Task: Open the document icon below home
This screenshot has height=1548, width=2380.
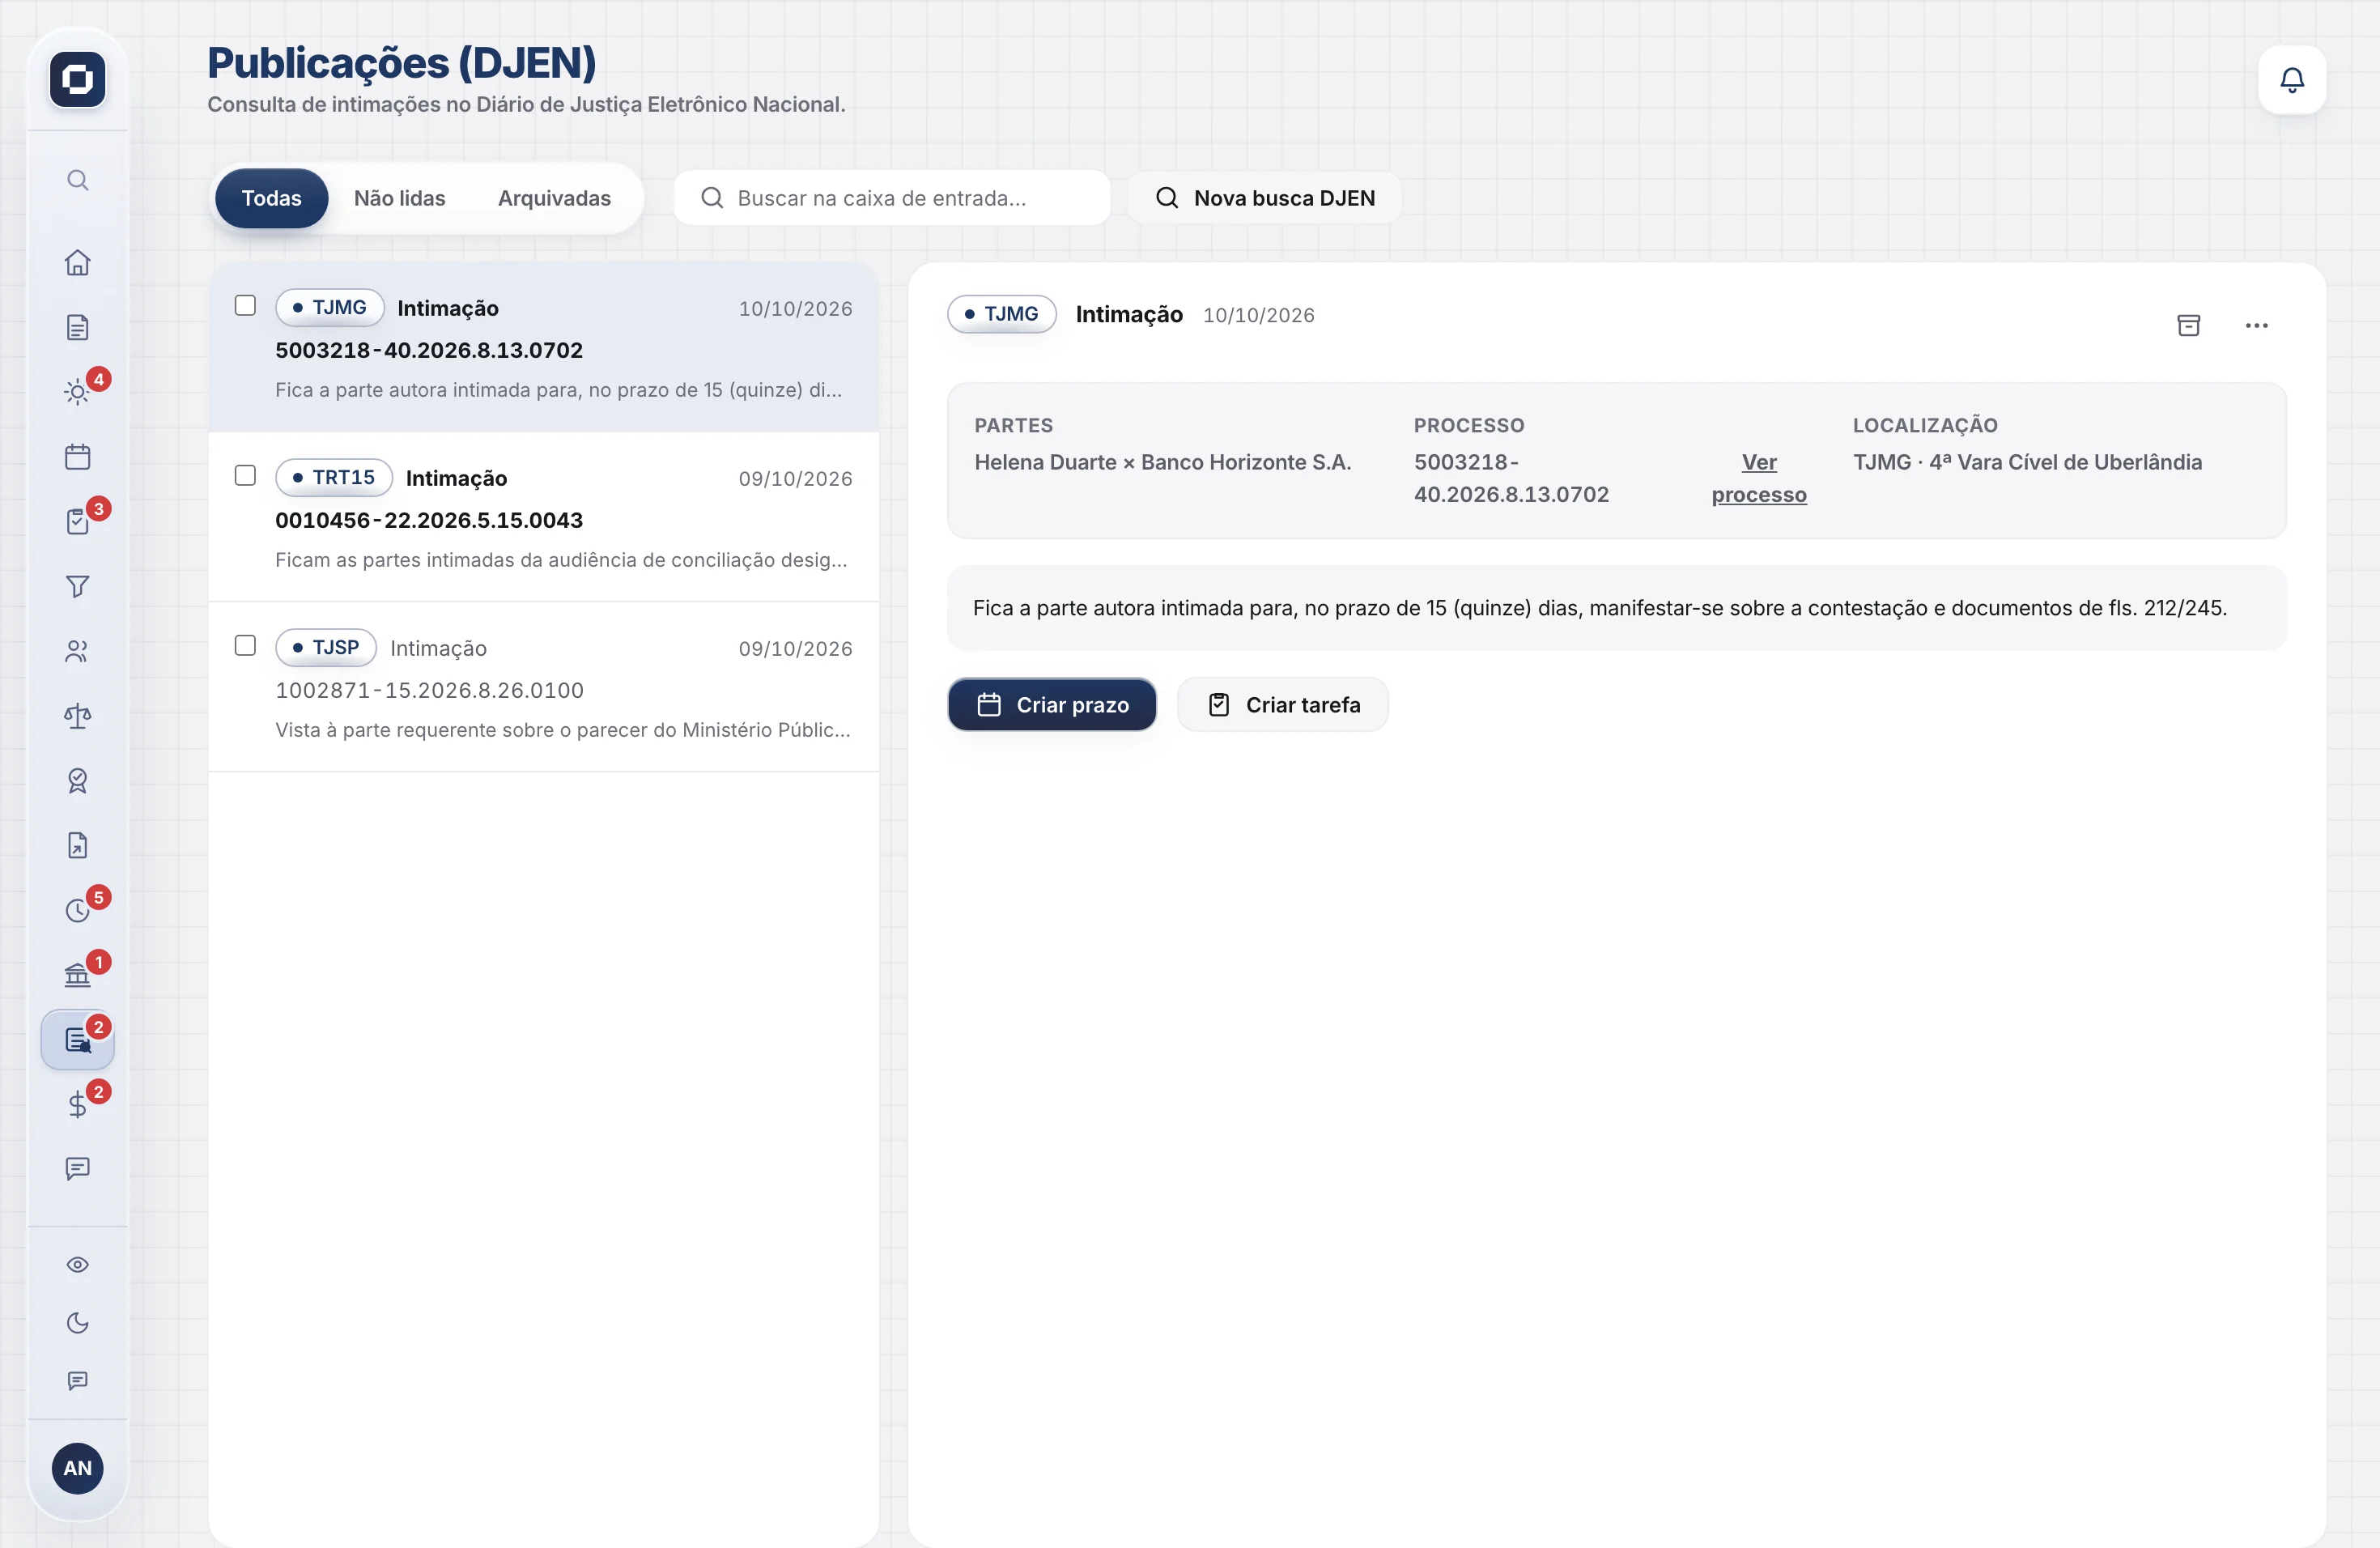Action: [77, 327]
